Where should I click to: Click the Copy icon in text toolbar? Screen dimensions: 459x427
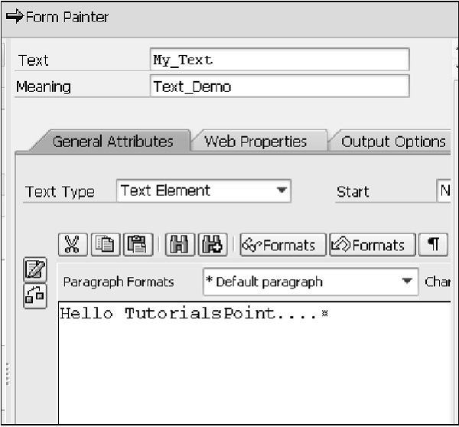pos(105,244)
